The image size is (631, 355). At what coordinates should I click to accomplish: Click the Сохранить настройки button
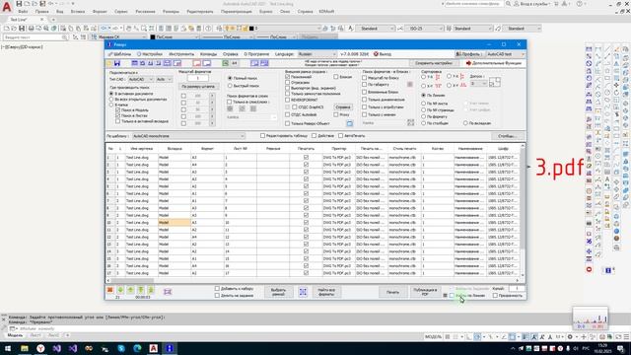[x=434, y=63]
